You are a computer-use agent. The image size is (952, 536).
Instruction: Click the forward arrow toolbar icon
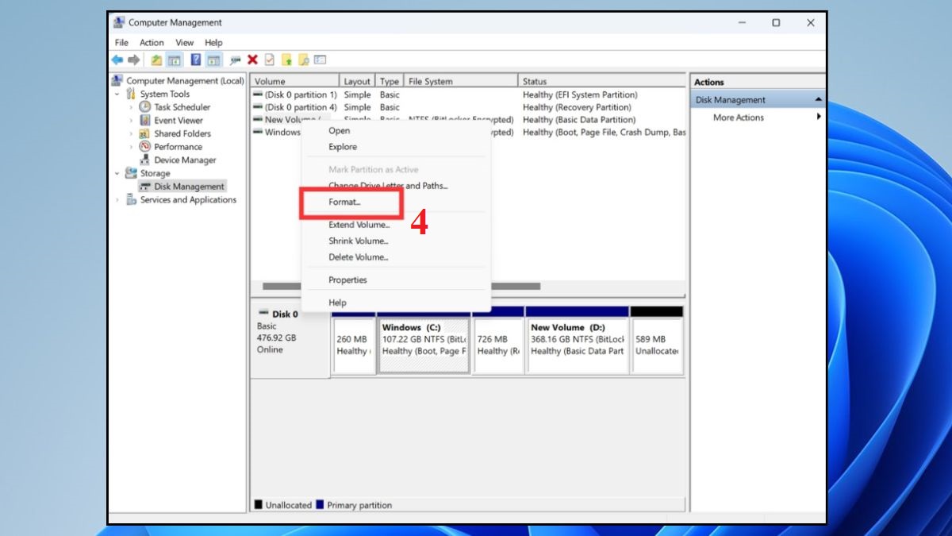(x=136, y=60)
